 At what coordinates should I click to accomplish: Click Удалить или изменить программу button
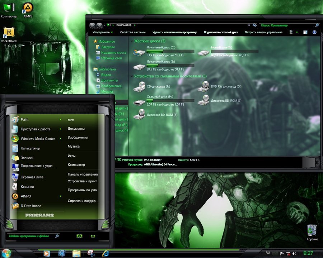[x=174, y=32]
